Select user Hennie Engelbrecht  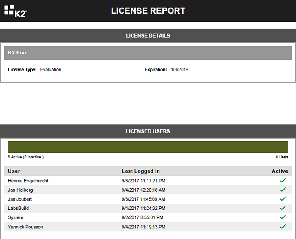pos(28,181)
